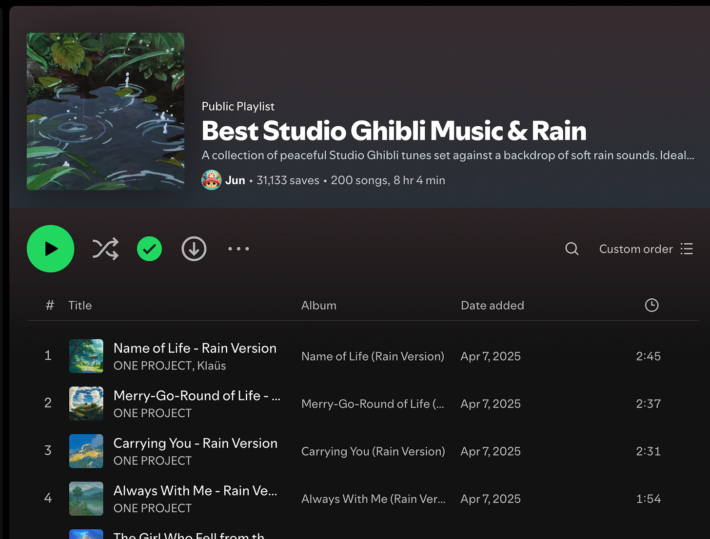Open artist Klaüs on track one
Screen dimensions: 710x539
point(212,366)
